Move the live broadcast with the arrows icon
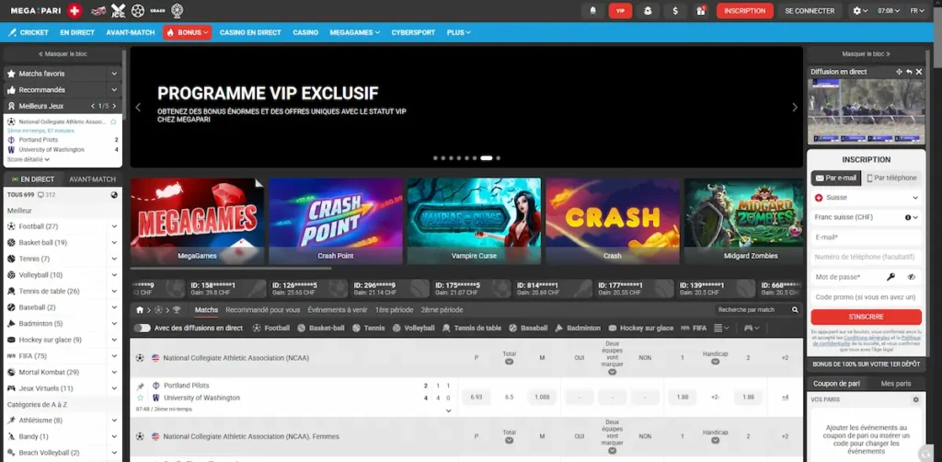 (899, 72)
